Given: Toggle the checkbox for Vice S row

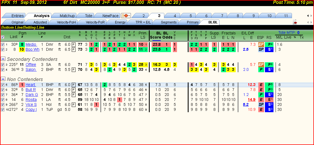Looking at the screenshot, I should (x=2, y=104).
